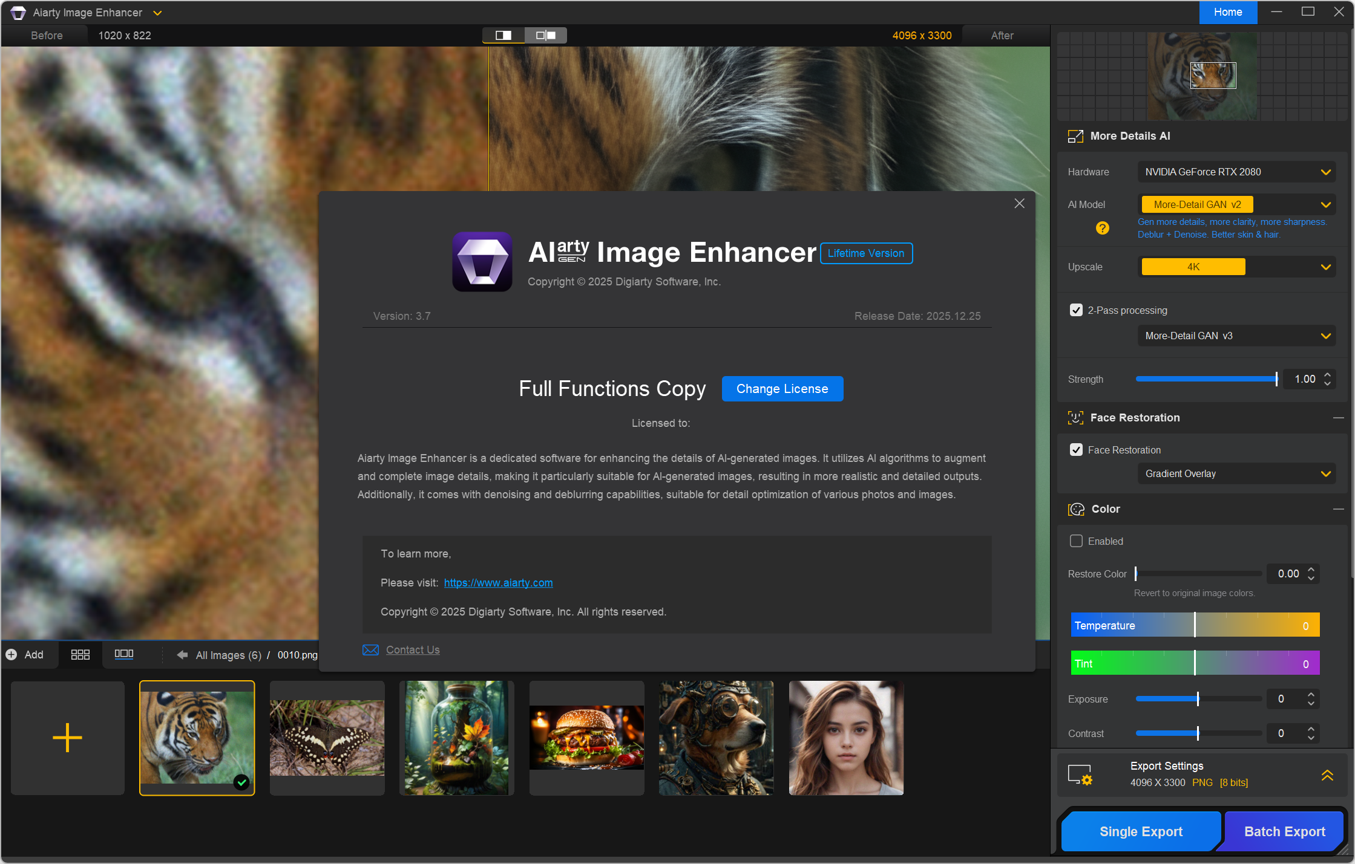The height and width of the screenshot is (864, 1355).
Task: Click the Home tab
Action: click(1227, 12)
